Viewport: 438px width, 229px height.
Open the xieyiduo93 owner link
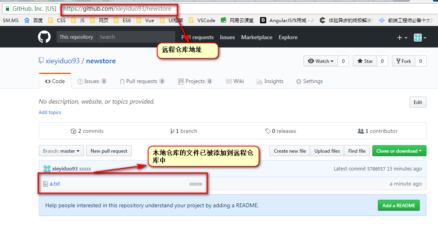coord(63,61)
